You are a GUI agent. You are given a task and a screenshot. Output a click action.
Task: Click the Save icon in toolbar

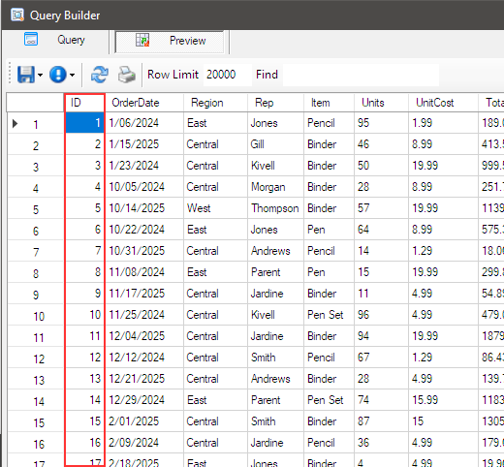25,75
